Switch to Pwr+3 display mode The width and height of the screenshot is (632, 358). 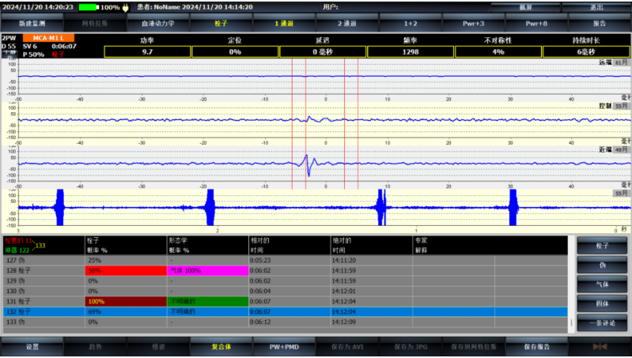click(x=473, y=24)
